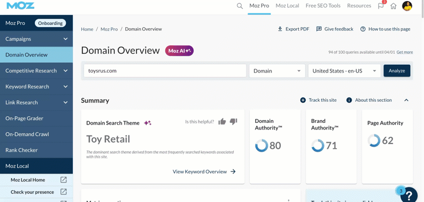Expand Keyword Research sidebar chevron
The image size is (424, 202).
pyautogui.click(x=65, y=87)
